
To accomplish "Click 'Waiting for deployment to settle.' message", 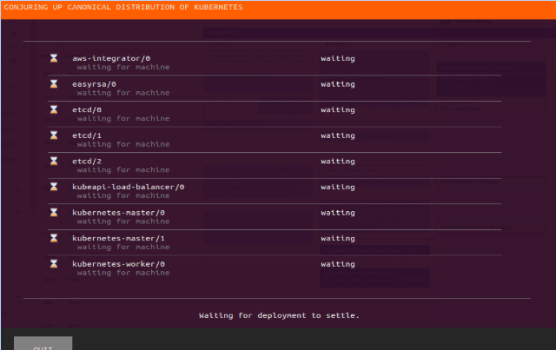I will tap(279, 315).
